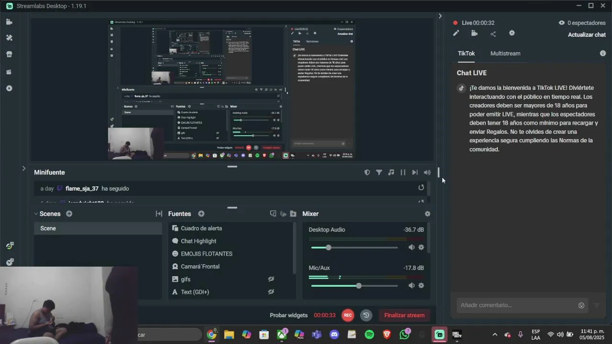612x344 pixels.
Task: Click Probar widgets
Action: coord(289,315)
